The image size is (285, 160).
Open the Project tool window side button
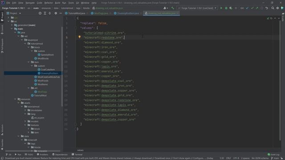2,17
